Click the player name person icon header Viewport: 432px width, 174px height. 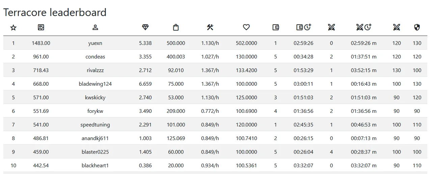pyautogui.click(x=95, y=28)
